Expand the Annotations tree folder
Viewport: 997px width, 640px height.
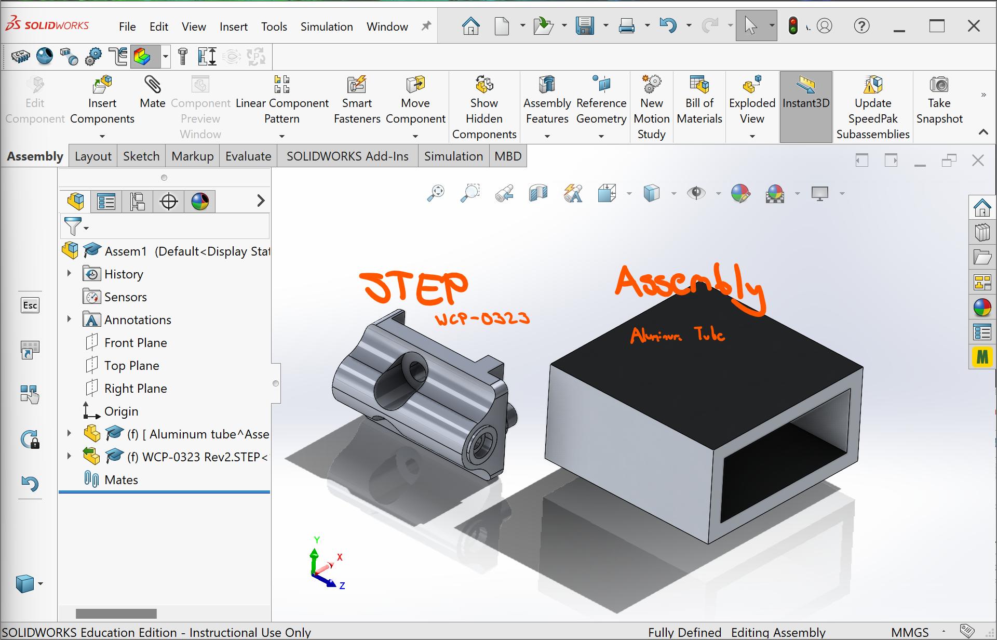(69, 319)
